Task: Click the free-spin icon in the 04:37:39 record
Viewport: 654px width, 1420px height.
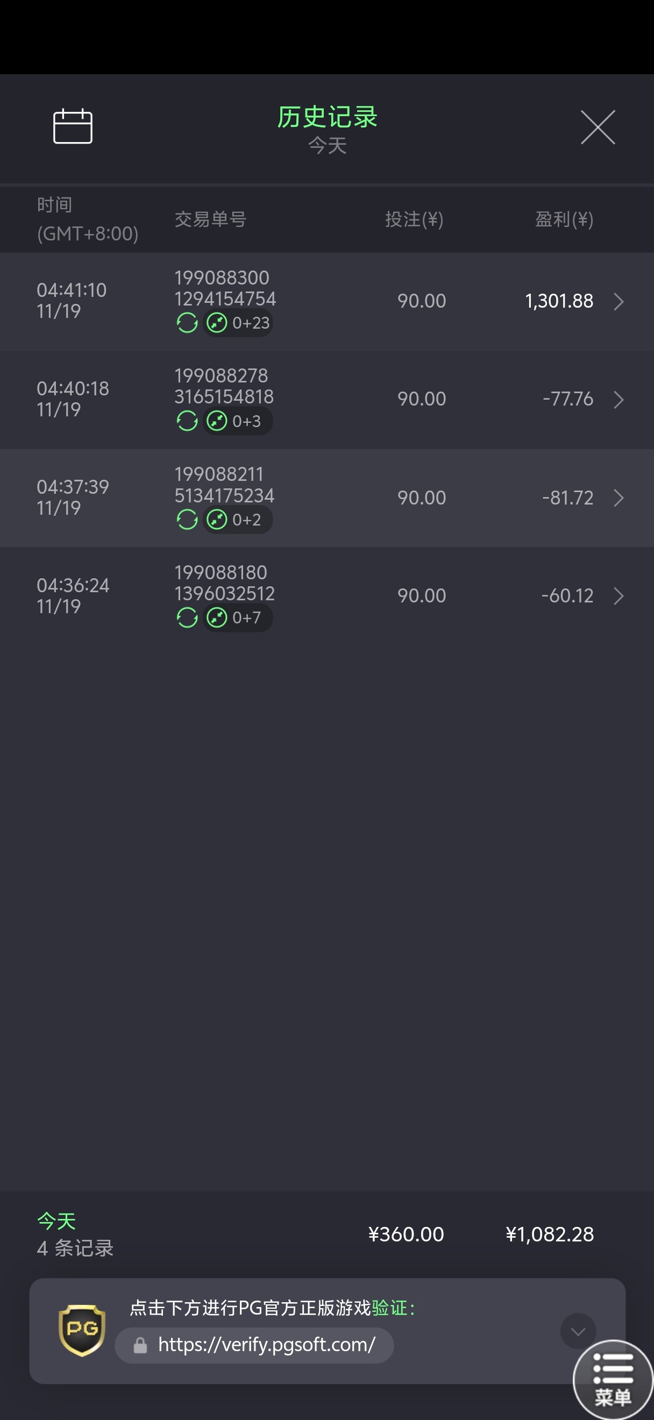Action: 187,519
